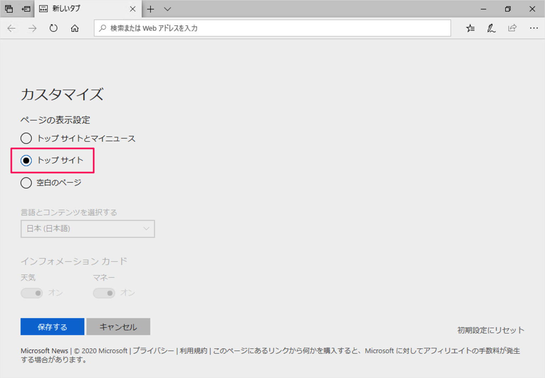This screenshot has width=545, height=378.
Task: Click the set tabs aside icon
Action: point(26,9)
